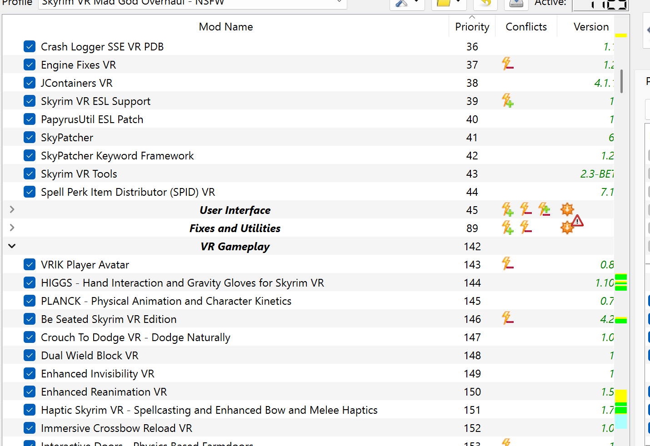Click red-minus conflict icon in User Interface row
This screenshot has width=650, height=446.
[526, 209]
